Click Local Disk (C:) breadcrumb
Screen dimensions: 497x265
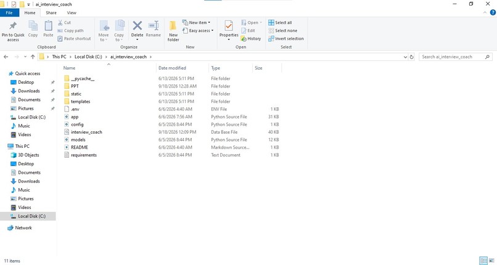88,57
